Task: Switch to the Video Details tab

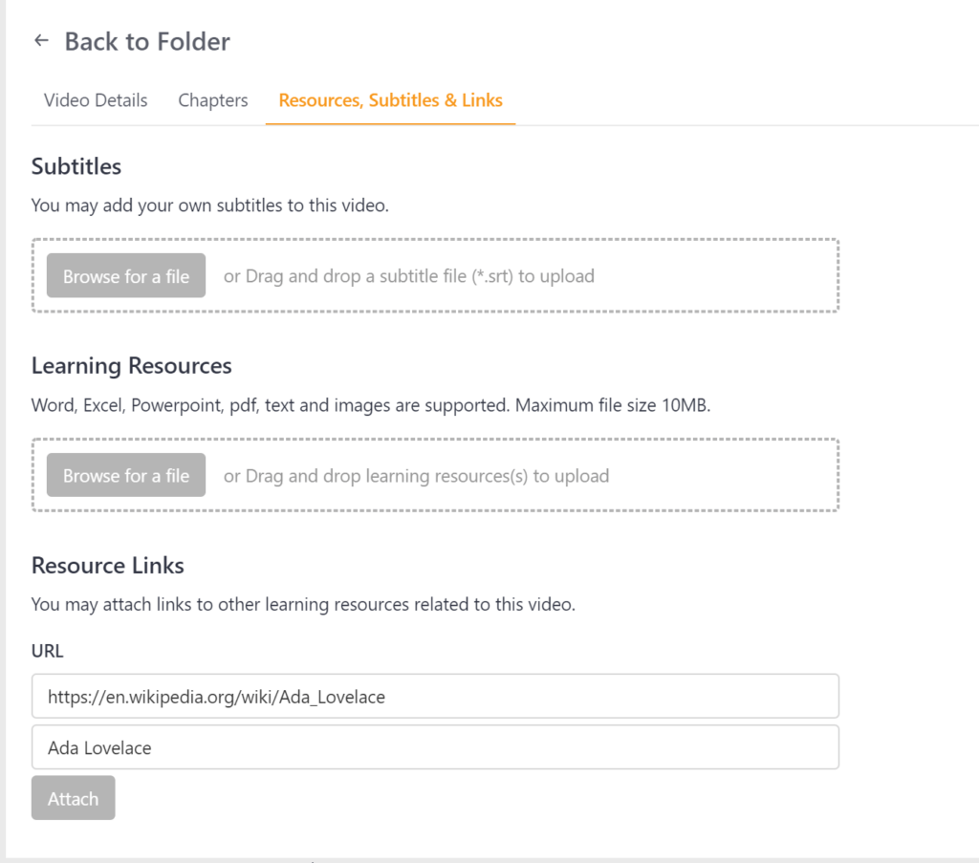Action: [96, 100]
